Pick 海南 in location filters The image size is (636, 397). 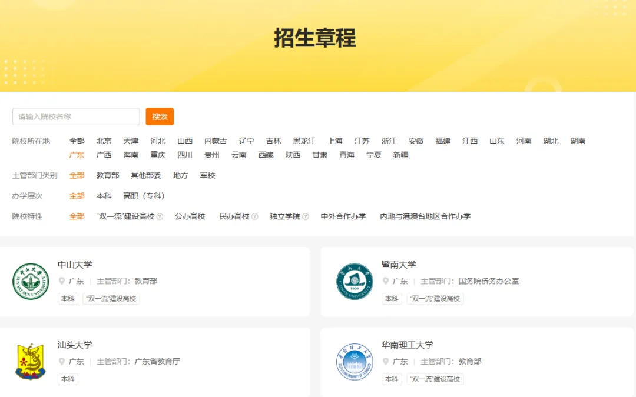(131, 155)
